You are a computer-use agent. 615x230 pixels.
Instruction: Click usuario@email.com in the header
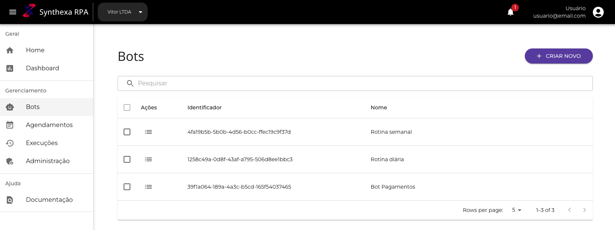559,16
